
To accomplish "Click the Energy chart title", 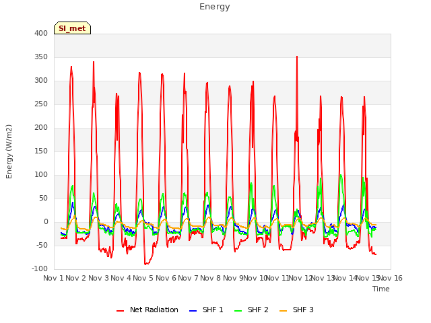I will point(215,7).
